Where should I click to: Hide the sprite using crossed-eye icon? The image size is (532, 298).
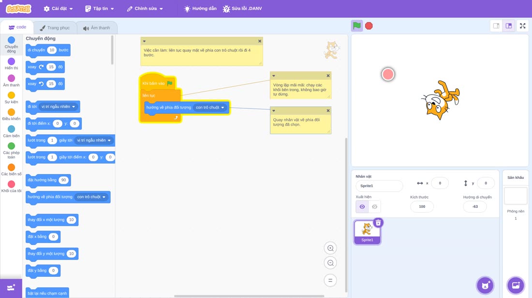(x=374, y=207)
